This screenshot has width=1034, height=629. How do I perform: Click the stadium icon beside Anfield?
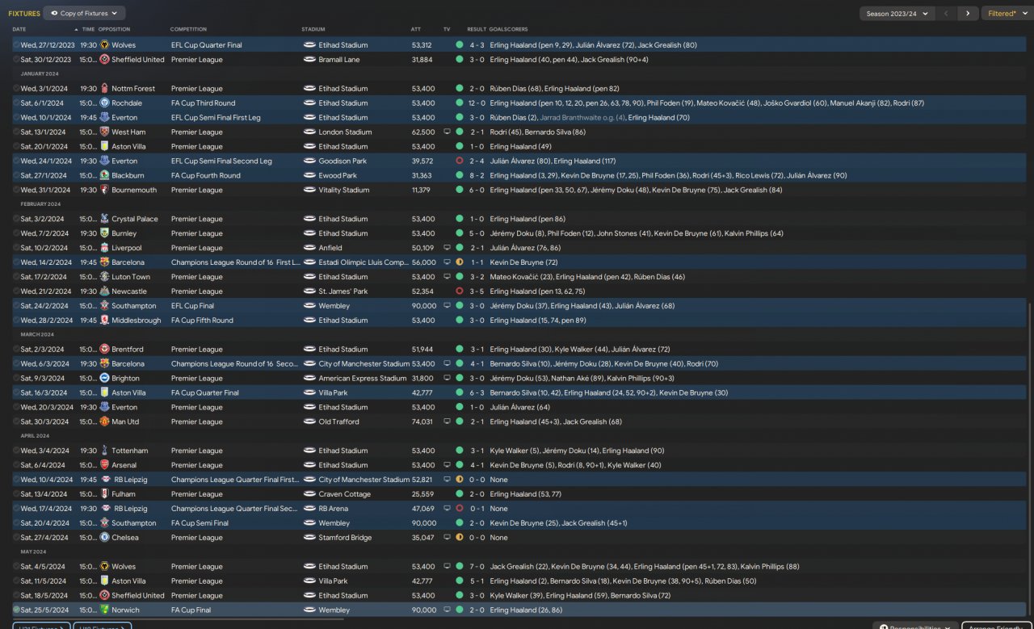pyautogui.click(x=309, y=249)
